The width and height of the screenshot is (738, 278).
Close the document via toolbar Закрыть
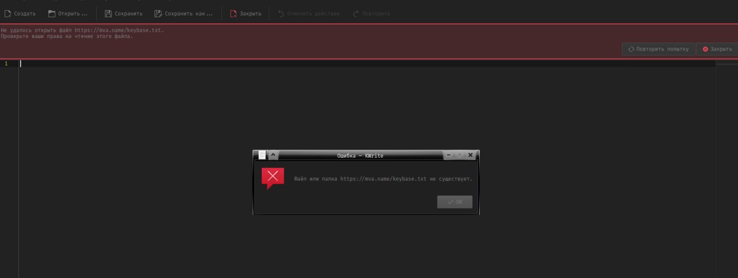[x=246, y=13]
